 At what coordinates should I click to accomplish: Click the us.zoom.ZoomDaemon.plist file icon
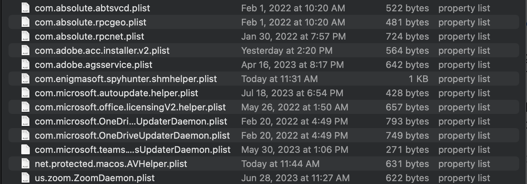[x=25, y=178]
